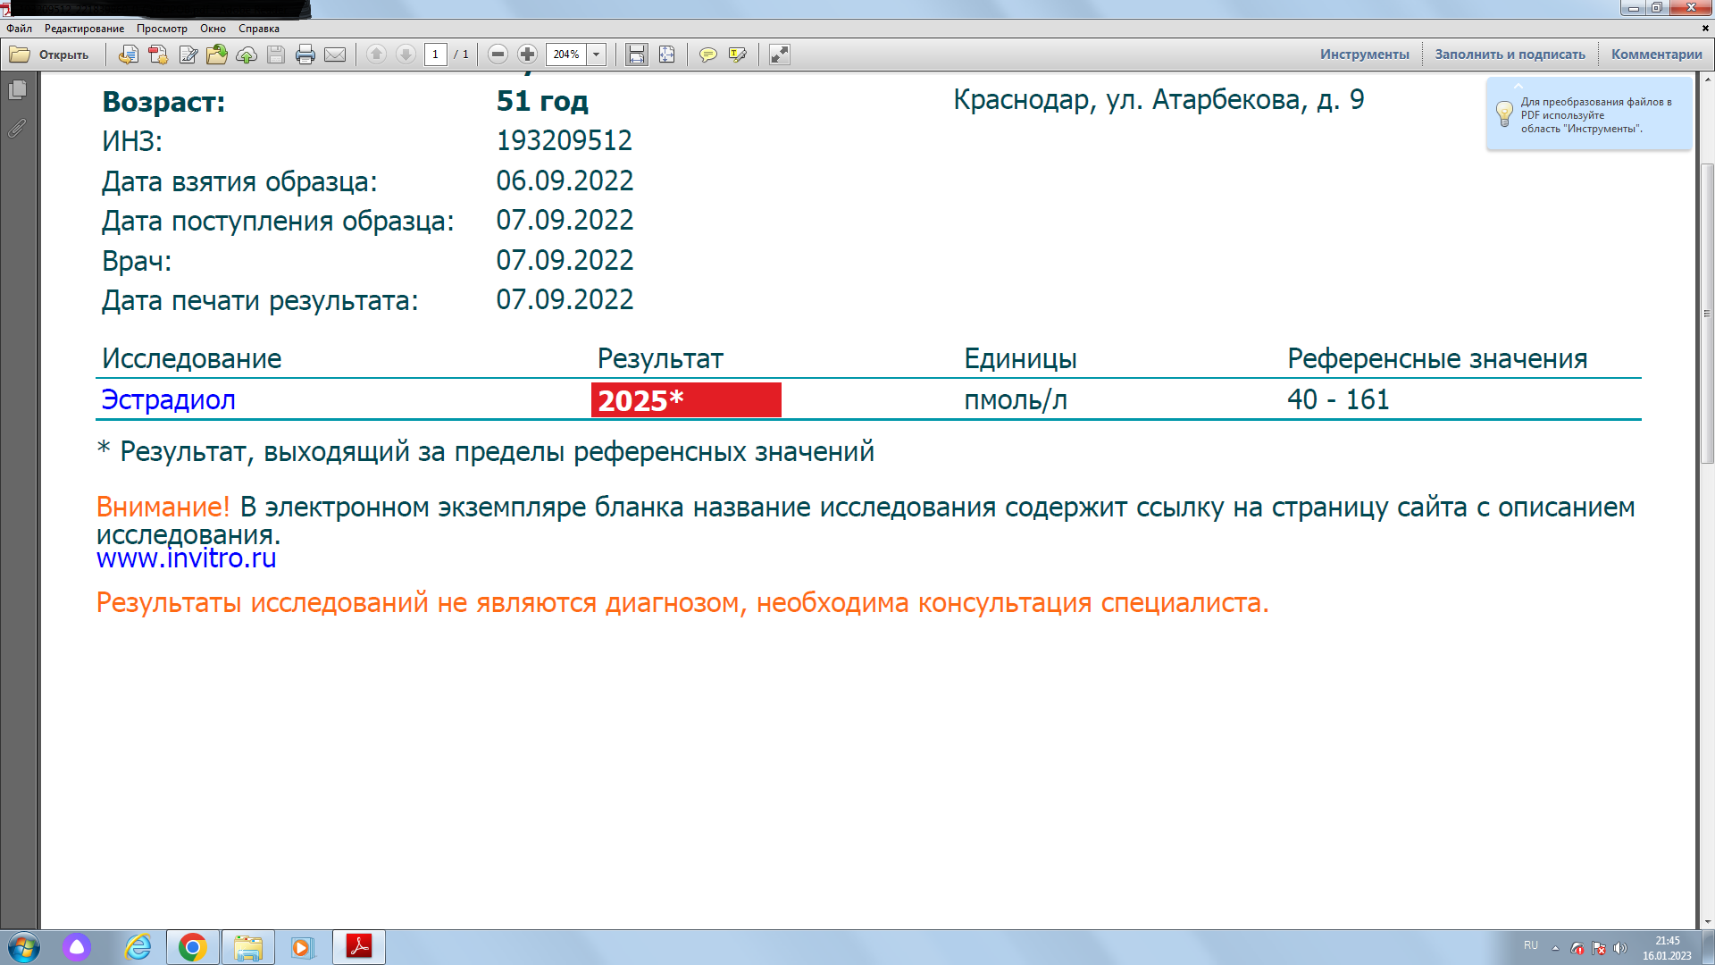Click the Открыть button

pyautogui.click(x=50, y=55)
